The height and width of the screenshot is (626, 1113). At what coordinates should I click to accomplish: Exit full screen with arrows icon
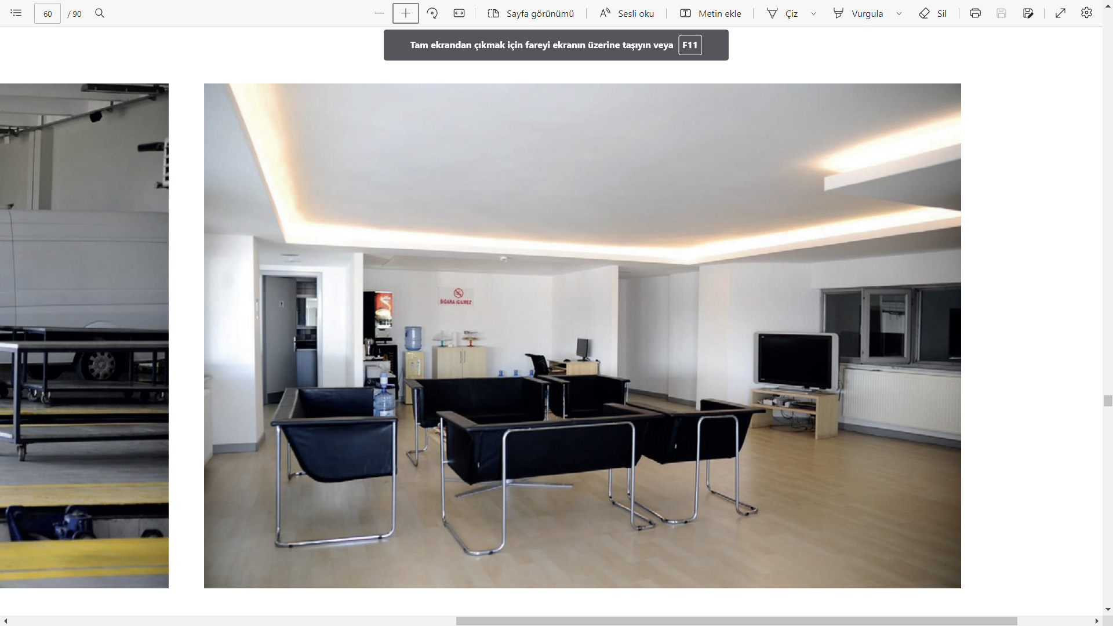click(x=1060, y=13)
